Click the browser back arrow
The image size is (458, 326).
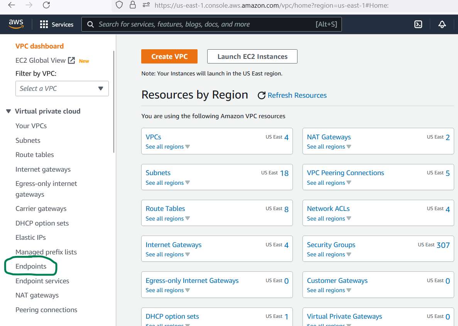click(x=12, y=5)
